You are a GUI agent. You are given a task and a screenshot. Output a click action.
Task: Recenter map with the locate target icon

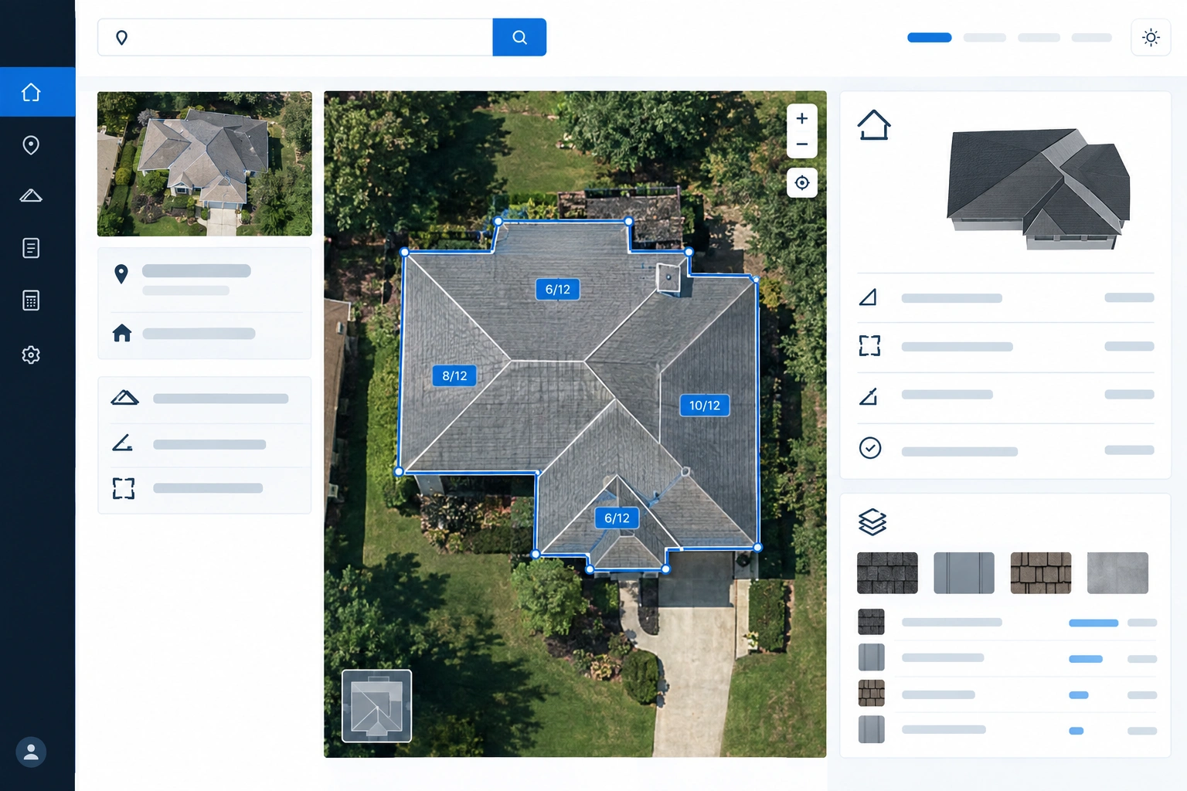802,183
